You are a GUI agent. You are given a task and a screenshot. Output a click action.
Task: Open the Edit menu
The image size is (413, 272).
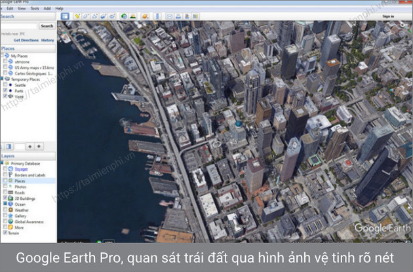10,9
